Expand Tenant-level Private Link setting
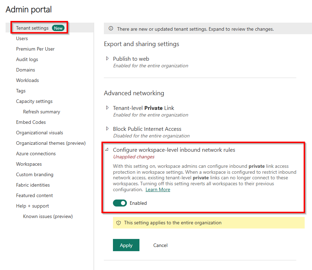The width and height of the screenshot is (312, 270). 107,108
